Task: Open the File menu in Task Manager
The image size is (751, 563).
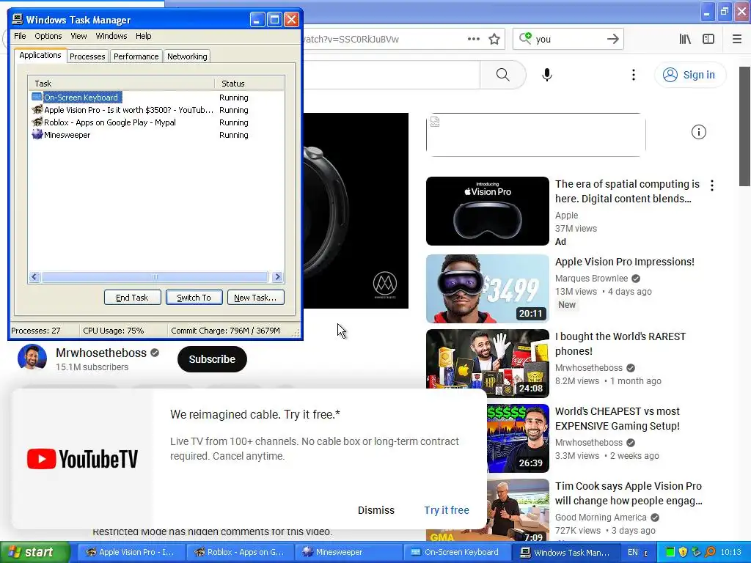Action: 20,36
